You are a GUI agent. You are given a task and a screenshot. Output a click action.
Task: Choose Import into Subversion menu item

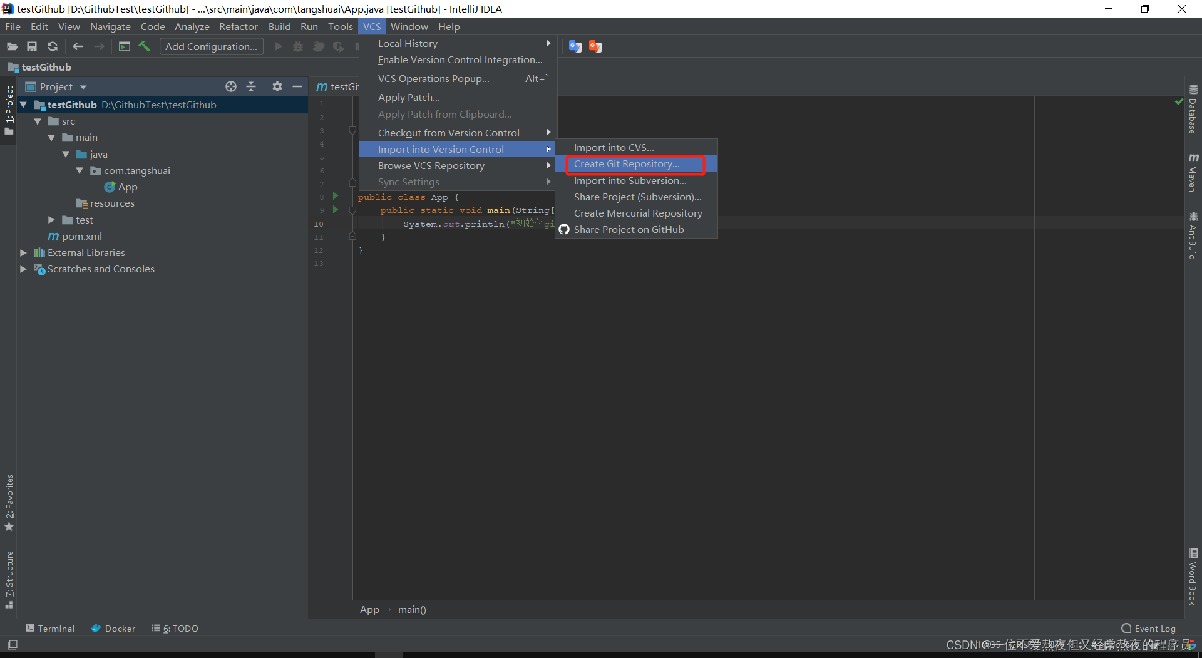click(x=636, y=180)
